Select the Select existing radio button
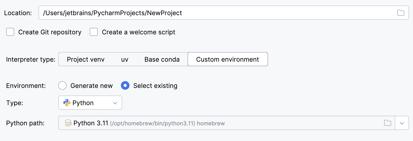 [x=125, y=86]
